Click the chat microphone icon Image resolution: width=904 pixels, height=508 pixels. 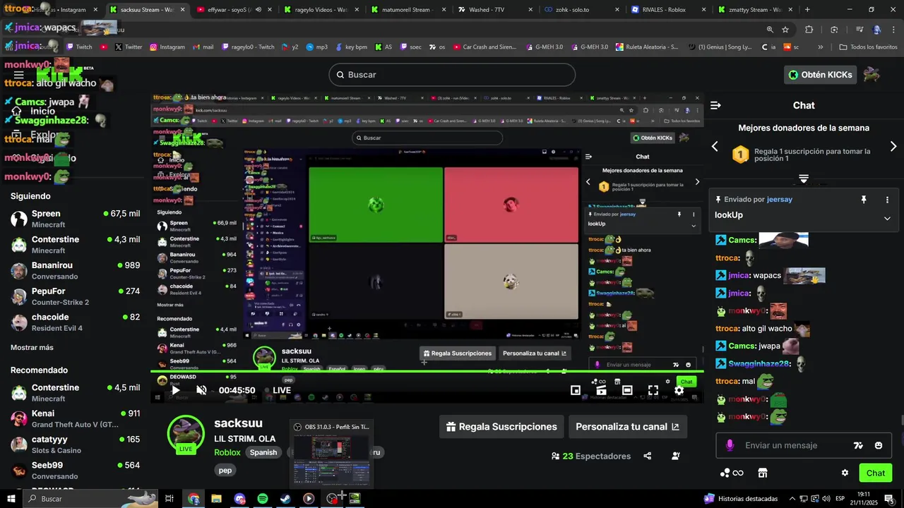coord(730,445)
